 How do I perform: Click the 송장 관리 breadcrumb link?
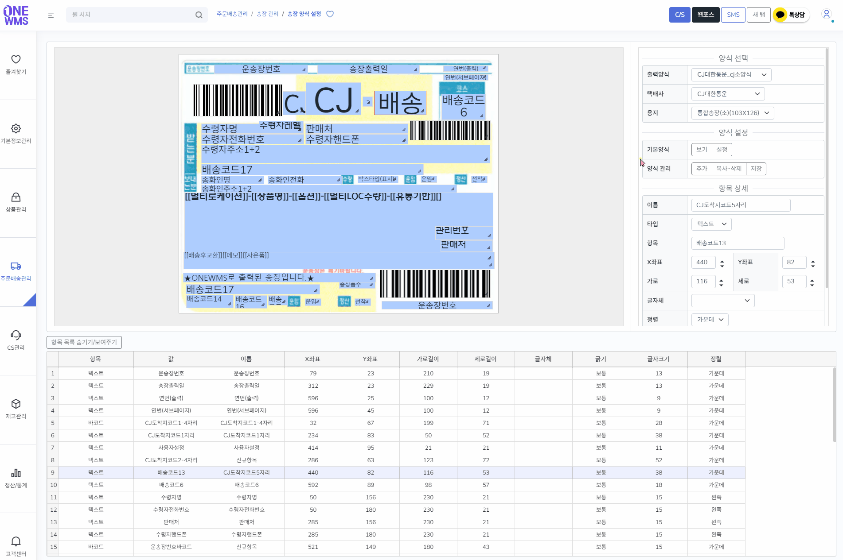point(267,14)
